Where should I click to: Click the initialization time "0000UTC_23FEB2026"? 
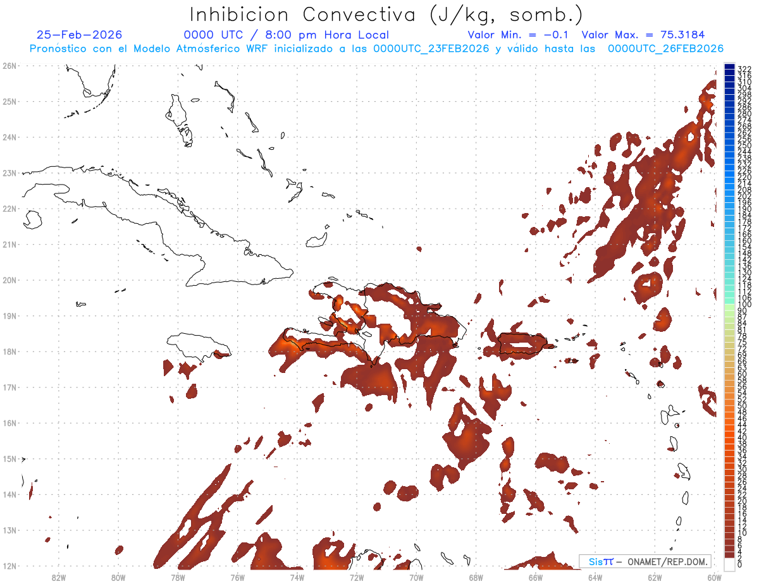[431, 49]
